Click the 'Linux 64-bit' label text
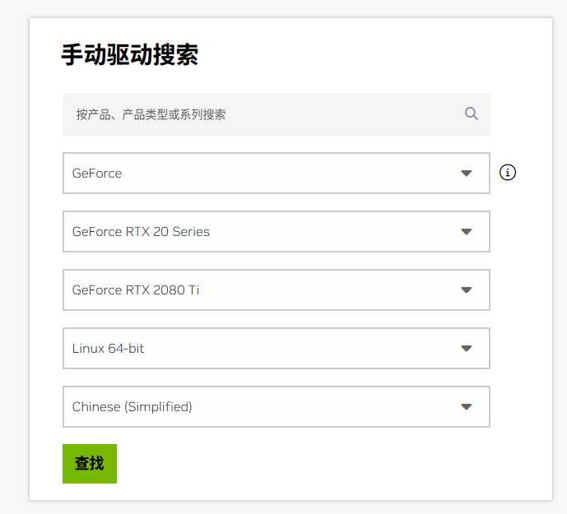Screen dimensions: 567x514 [x=108, y=349]
